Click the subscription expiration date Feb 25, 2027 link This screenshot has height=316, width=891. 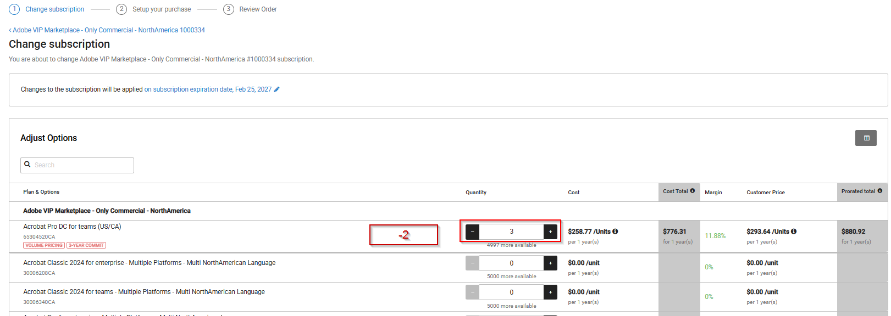(208, 89)
